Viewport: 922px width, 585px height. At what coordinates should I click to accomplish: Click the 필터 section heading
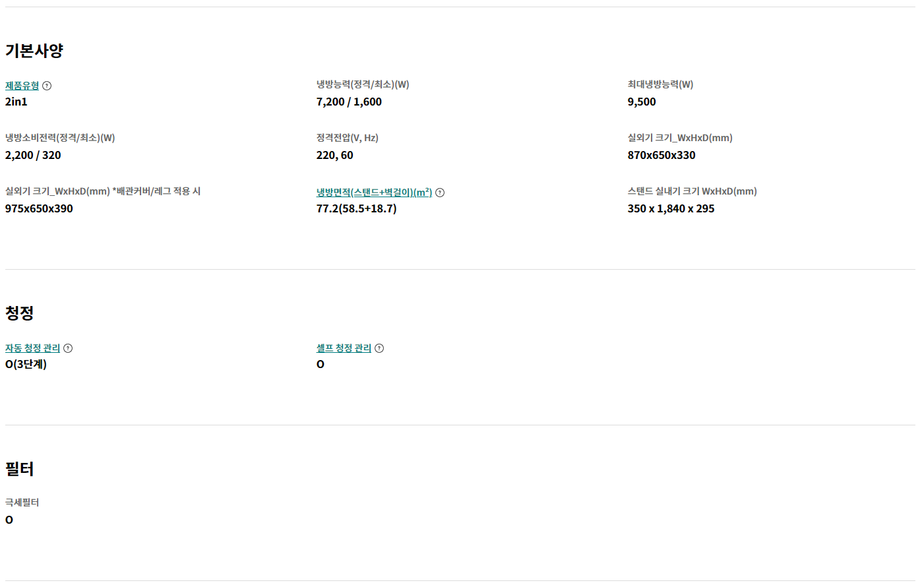click(20, 469)
